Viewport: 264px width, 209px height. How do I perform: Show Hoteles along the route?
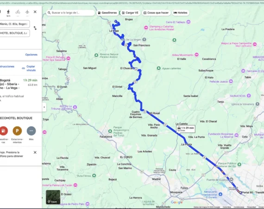tap(181, 13)
